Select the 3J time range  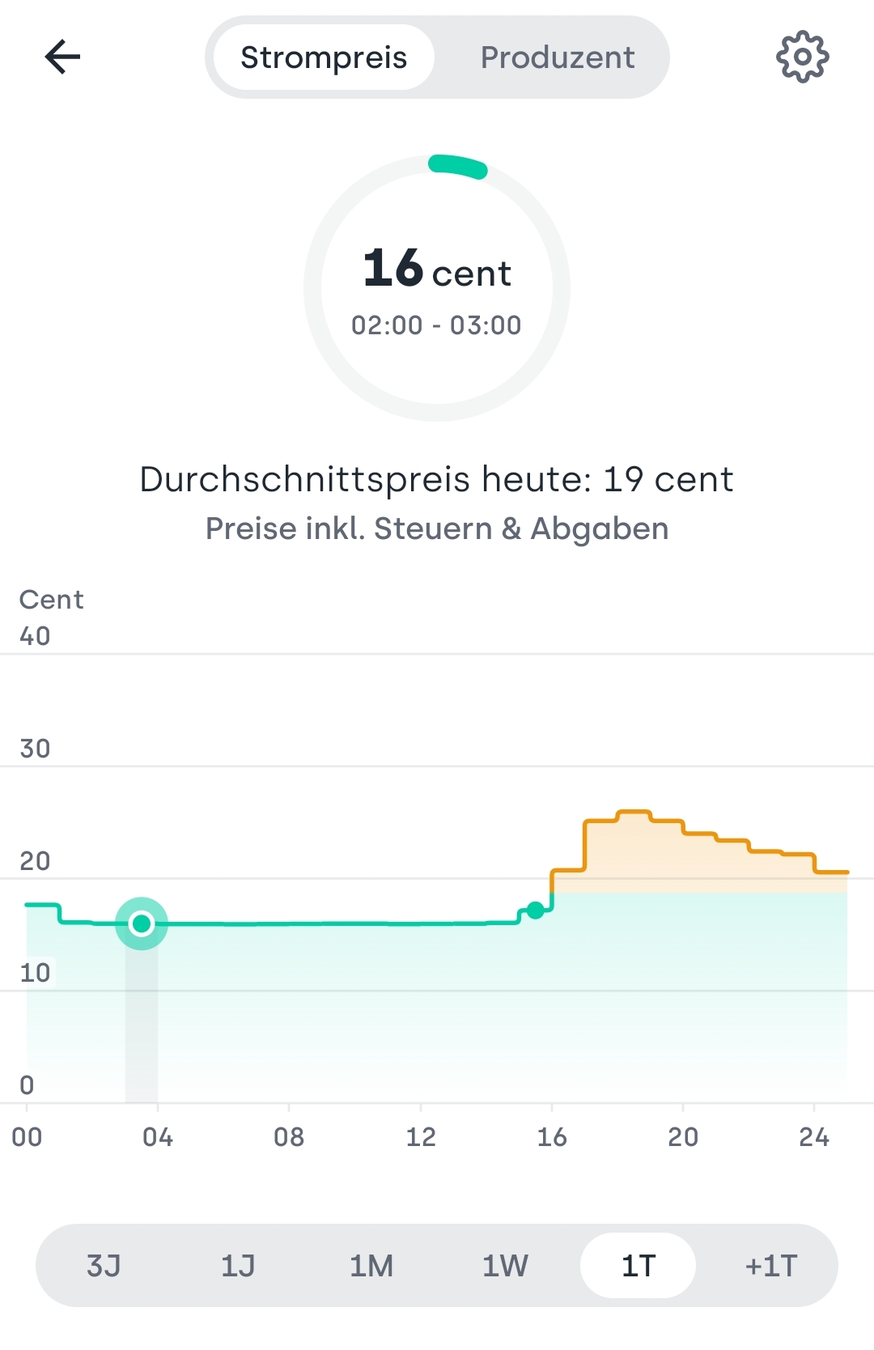point(104,1265)
